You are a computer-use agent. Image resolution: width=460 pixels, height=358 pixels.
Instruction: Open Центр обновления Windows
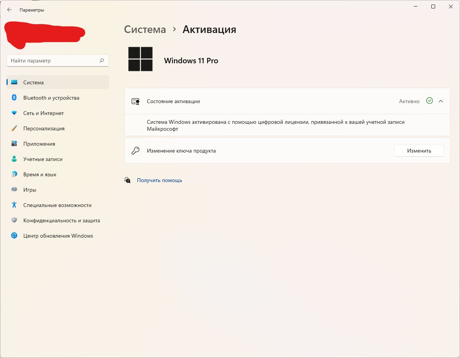[x=58, y=236]
